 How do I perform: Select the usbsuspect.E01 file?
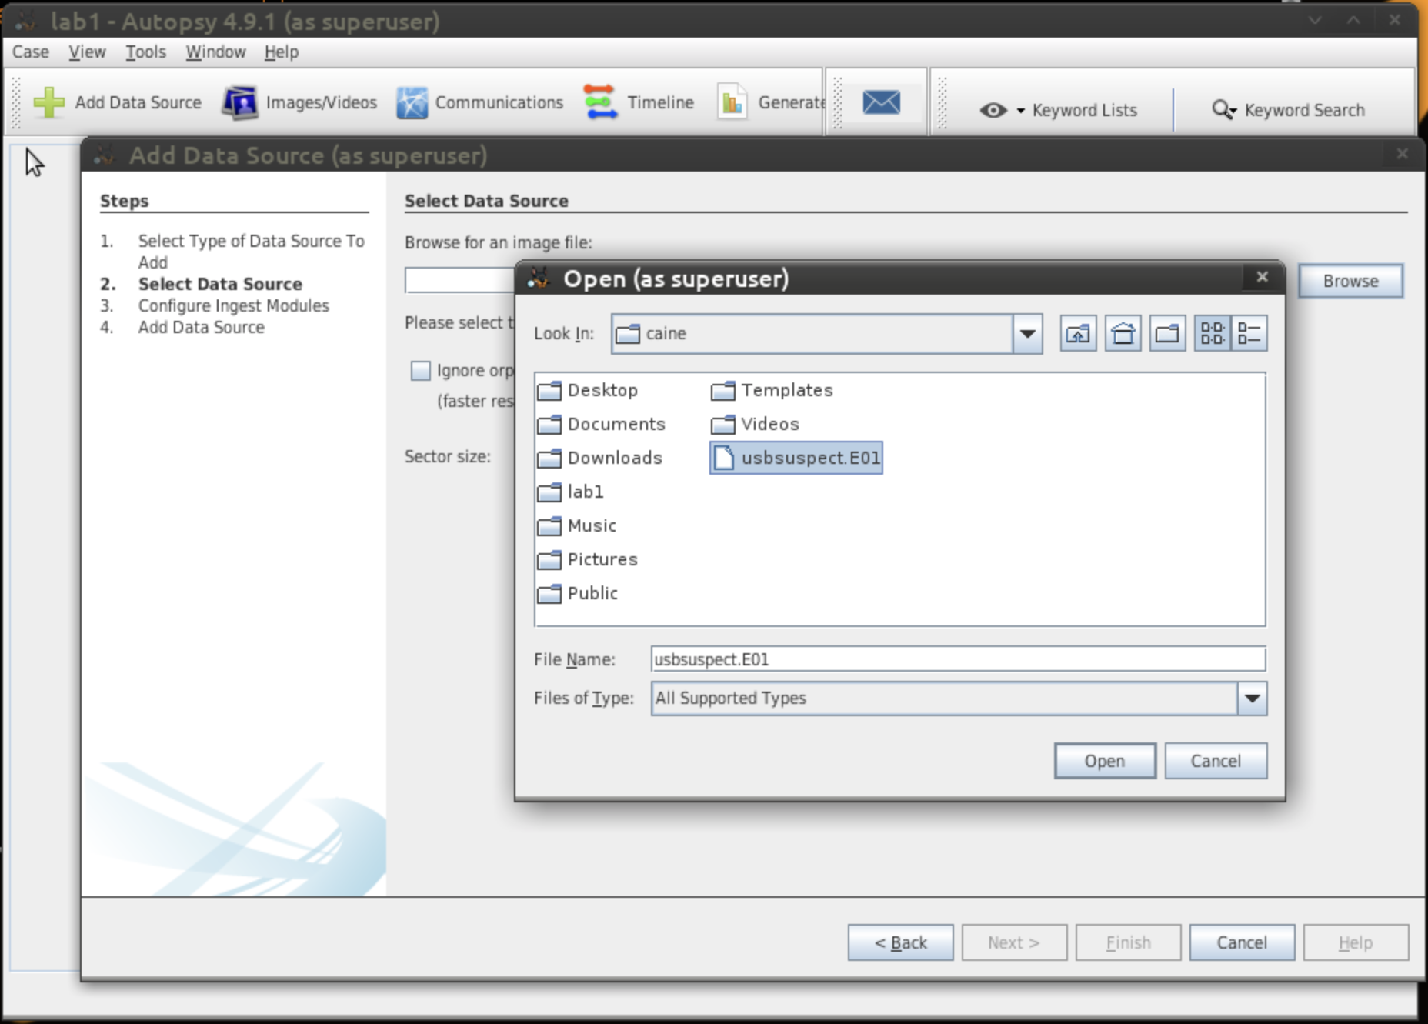pyautogui.click(x=796, y=458)
